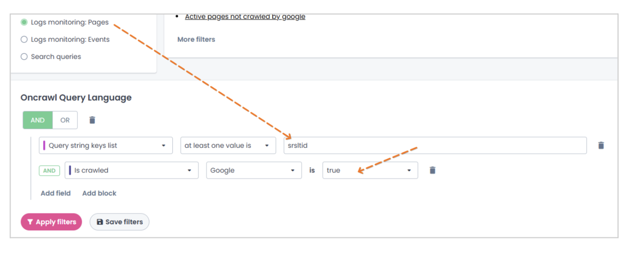Select Search queries radio option
The height and width of the screenshot is (256, 629).
coord(24,57)
